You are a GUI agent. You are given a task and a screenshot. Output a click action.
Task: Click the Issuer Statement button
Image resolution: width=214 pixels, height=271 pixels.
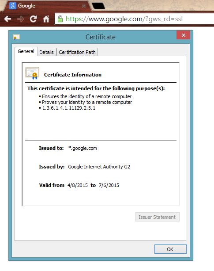point(157,217)
